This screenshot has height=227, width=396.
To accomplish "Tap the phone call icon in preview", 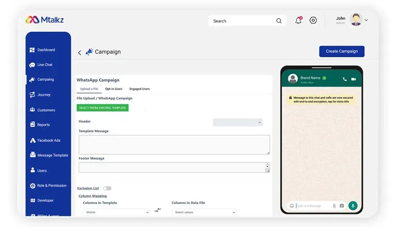I will coord(345,79).
